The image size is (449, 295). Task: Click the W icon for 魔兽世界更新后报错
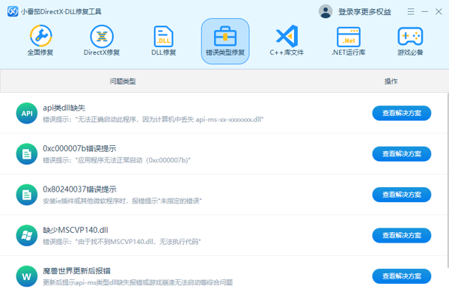tap(27, 276)
